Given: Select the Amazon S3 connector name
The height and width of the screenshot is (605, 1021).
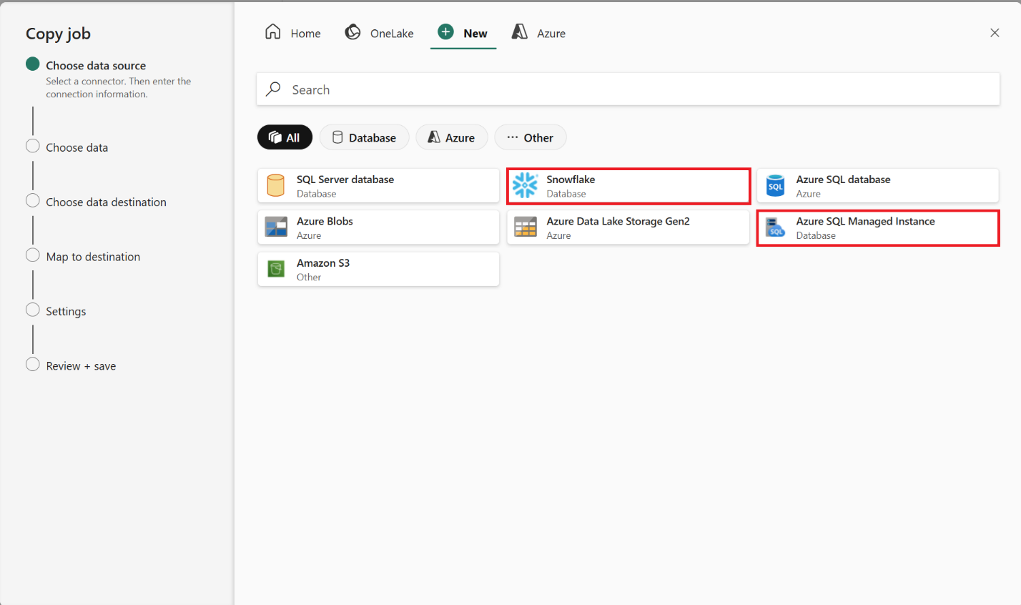Looking at the screenshot, I should pos(323,262).
